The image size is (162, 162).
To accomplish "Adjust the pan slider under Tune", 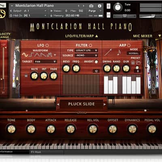I will [x=124, y=16].
